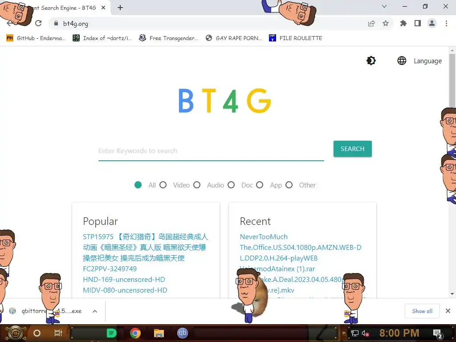Open Chrome side panel icon
Viewport: 456px width, 342px height.
[418, 23]
